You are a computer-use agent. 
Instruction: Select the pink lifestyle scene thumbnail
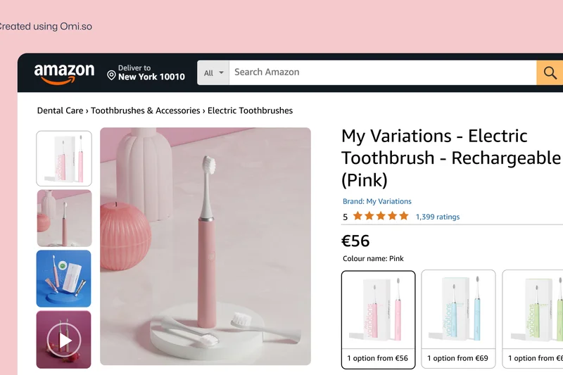tap(64, 218)
